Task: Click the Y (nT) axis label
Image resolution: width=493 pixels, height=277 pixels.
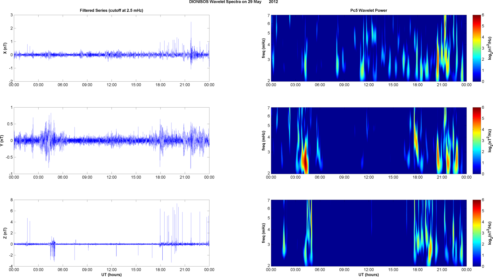Action: coord(2,141)
